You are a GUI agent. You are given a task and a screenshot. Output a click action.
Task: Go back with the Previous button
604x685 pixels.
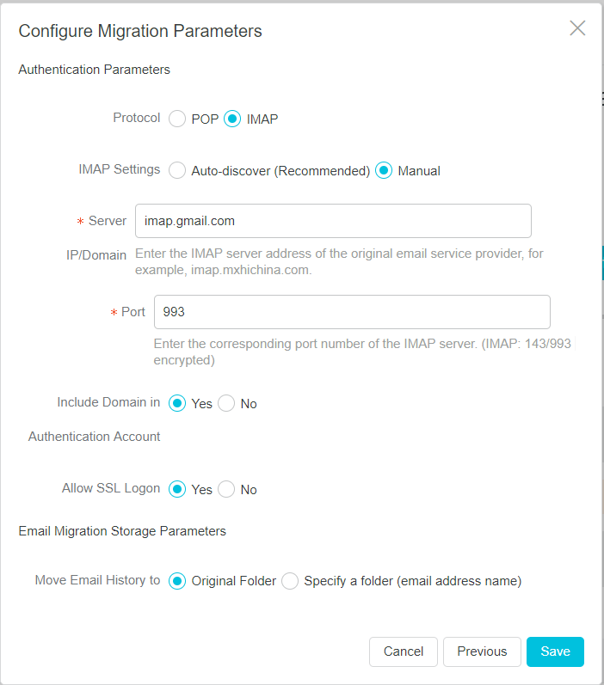(x=482, y=651)
